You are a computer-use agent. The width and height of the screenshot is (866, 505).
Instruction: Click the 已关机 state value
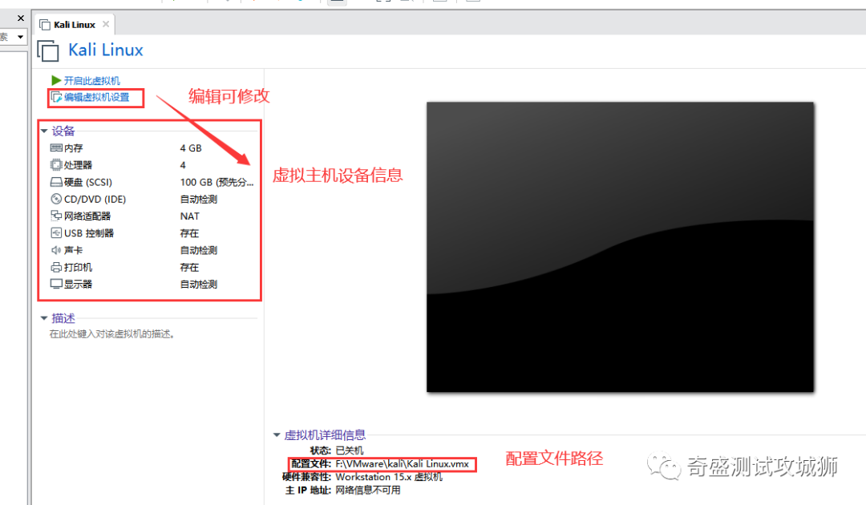(349, 450)
